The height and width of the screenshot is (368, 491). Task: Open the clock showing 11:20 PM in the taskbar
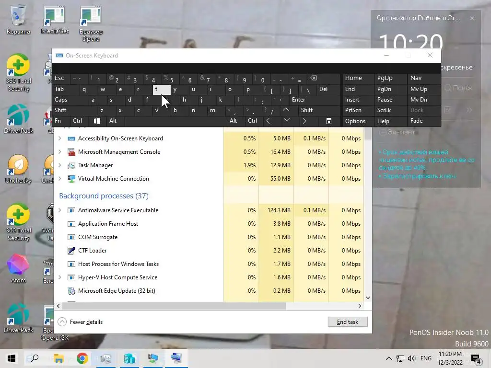pos(450,358)
